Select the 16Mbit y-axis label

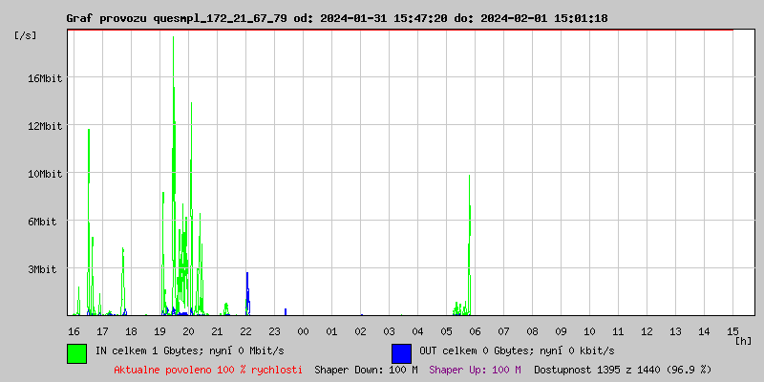(x=44, y=78)
